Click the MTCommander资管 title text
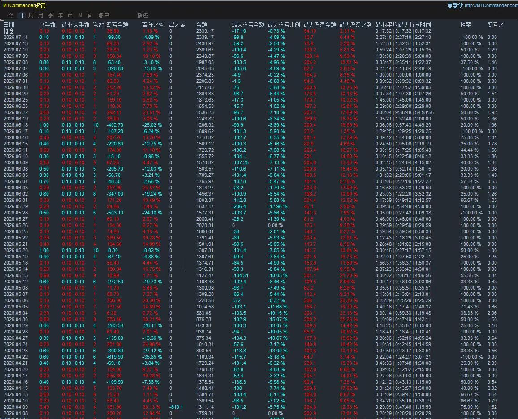518x419 pixels. 24,5
